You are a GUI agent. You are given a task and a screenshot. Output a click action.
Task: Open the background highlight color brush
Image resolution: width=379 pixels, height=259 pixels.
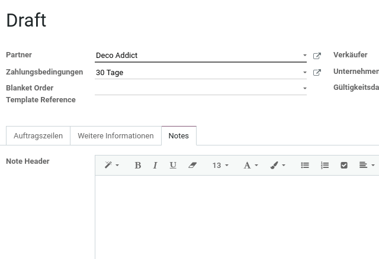[x=278, y=166]
